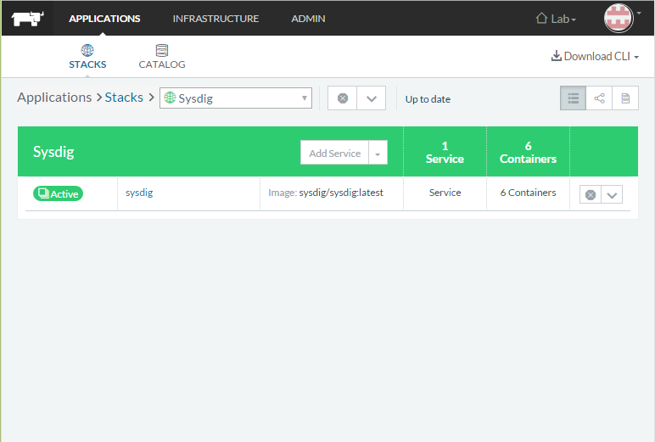Open the Infrastructure menu

pos(216,19)
